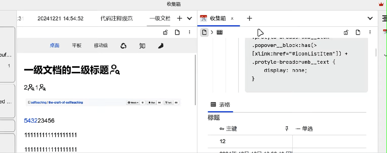Click right pane code block scrollbar

(376, 53)
